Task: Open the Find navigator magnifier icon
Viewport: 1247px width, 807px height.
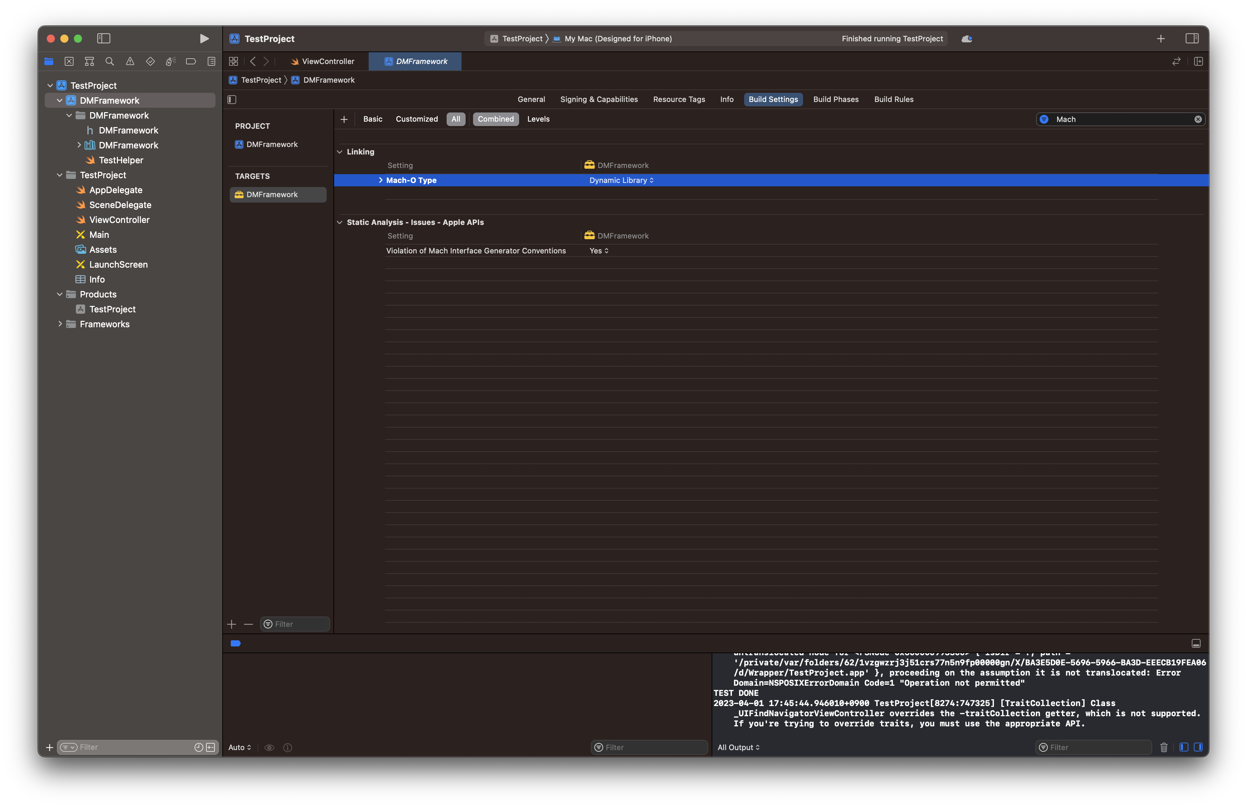Action: coord(109,61)
